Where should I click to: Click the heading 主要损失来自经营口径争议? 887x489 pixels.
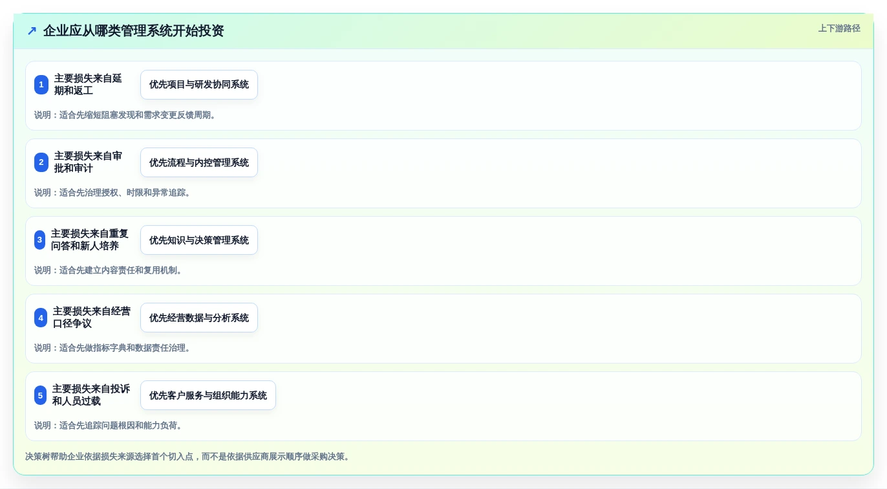click(92, 318)
